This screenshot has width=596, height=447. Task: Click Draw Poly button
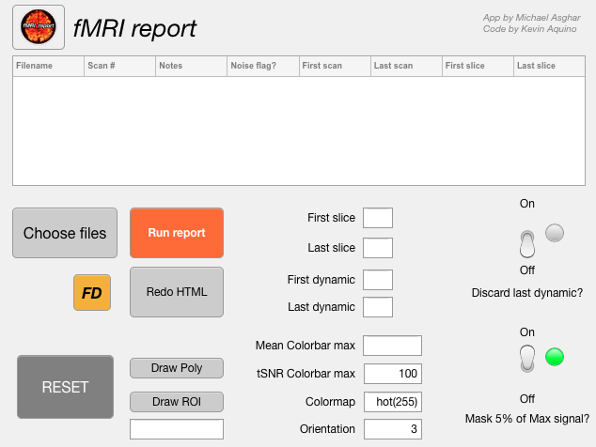pos(177,368)
